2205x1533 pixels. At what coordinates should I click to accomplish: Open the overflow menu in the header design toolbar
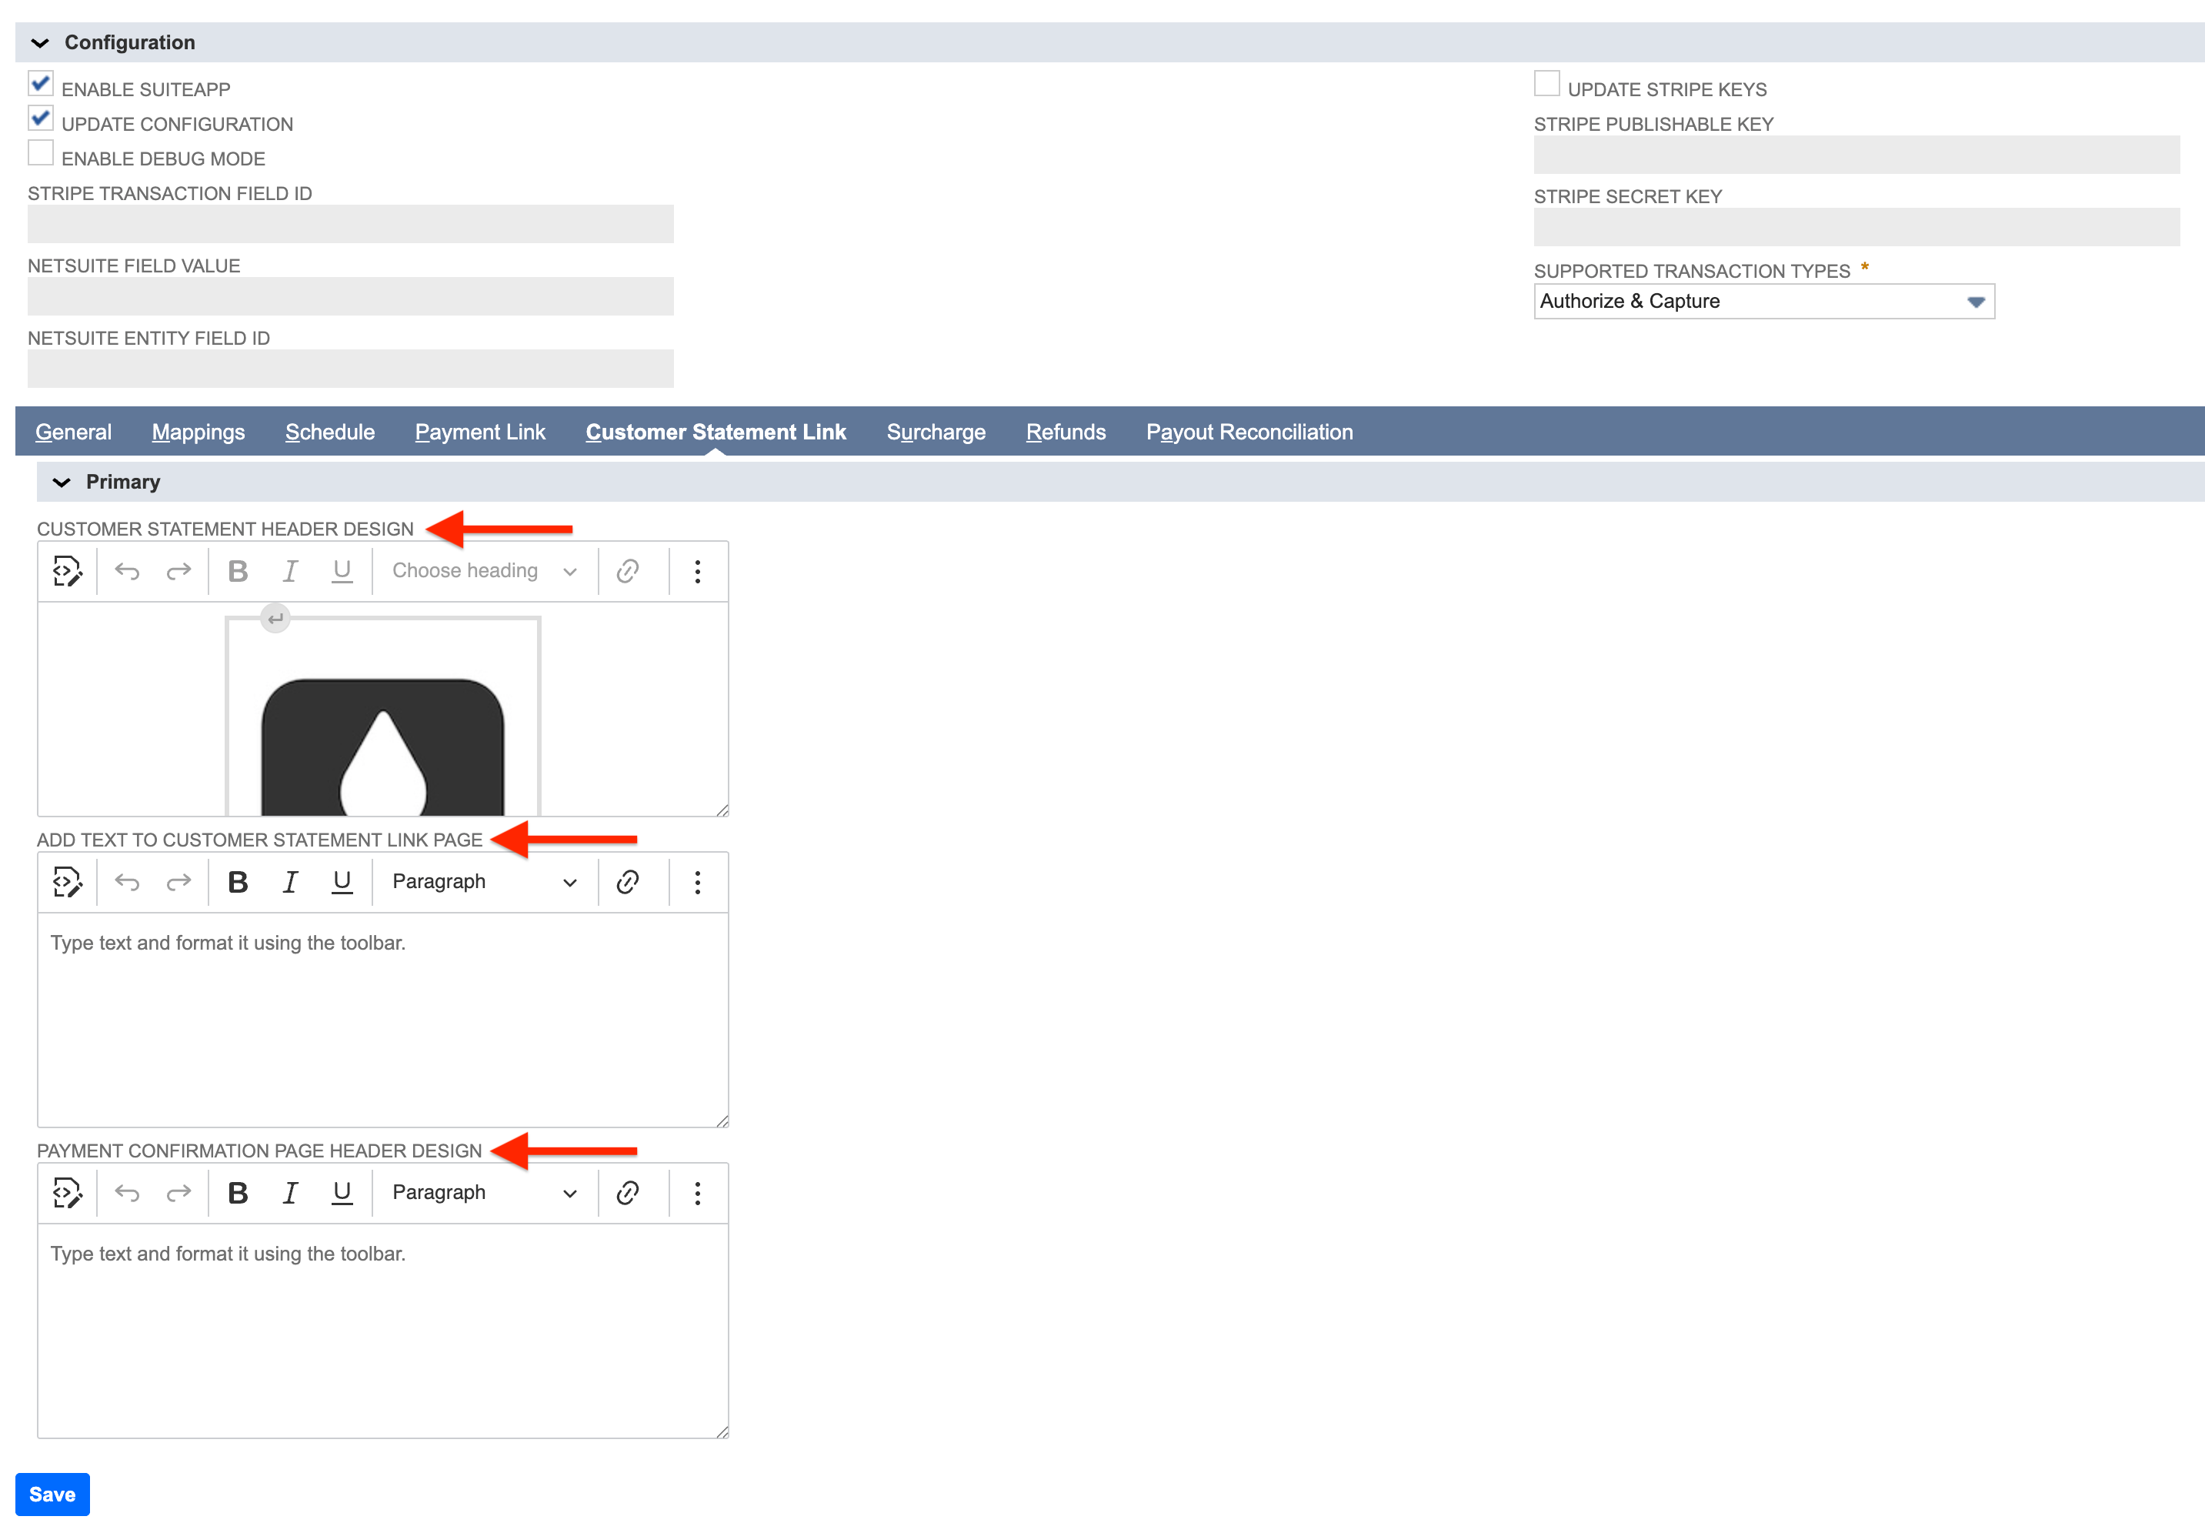tap(697, 570)
